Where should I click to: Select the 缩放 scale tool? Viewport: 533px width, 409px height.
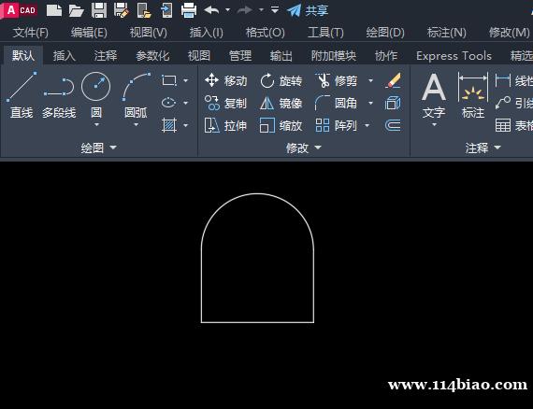click(x=281, y=125)
